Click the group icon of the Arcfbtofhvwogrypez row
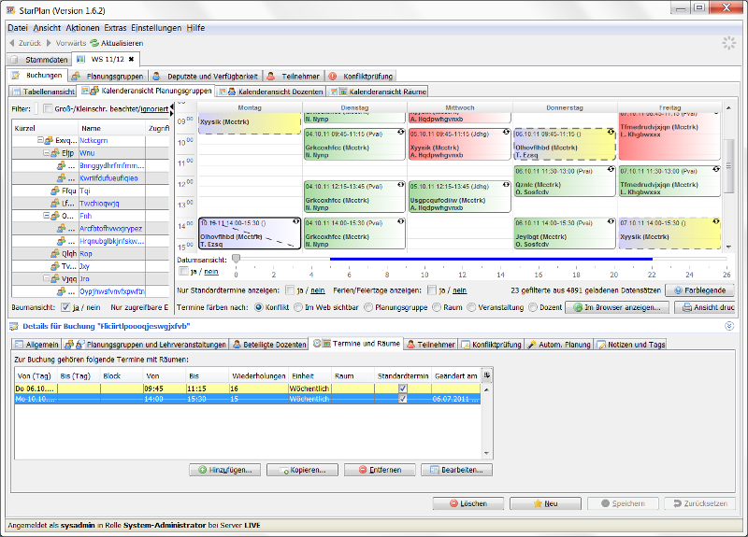Screen dimensions: 748x537 (x=61, y=228)
